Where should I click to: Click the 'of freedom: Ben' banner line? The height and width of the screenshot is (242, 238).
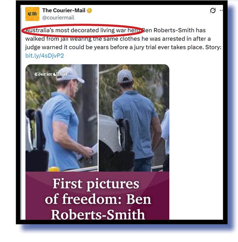click(98, 199)
